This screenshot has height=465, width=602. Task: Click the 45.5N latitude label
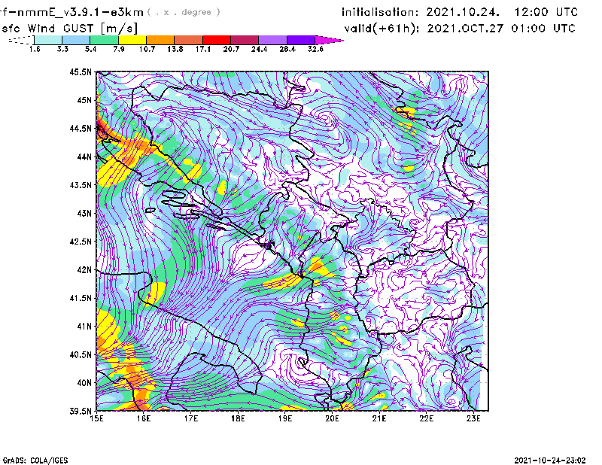click(81, 71)
